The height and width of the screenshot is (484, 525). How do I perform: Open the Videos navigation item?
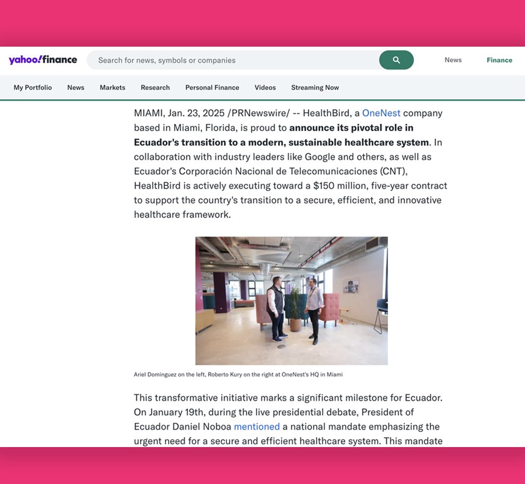coord(265,87)
